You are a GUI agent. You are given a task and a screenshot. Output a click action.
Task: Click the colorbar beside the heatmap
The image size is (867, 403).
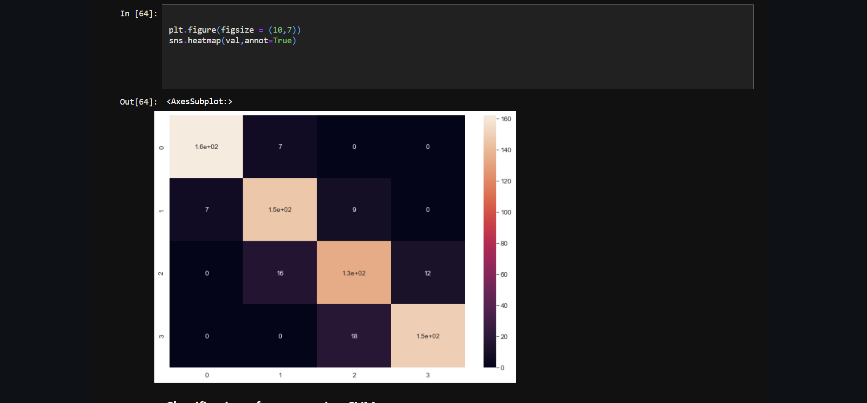coord(490,243)
